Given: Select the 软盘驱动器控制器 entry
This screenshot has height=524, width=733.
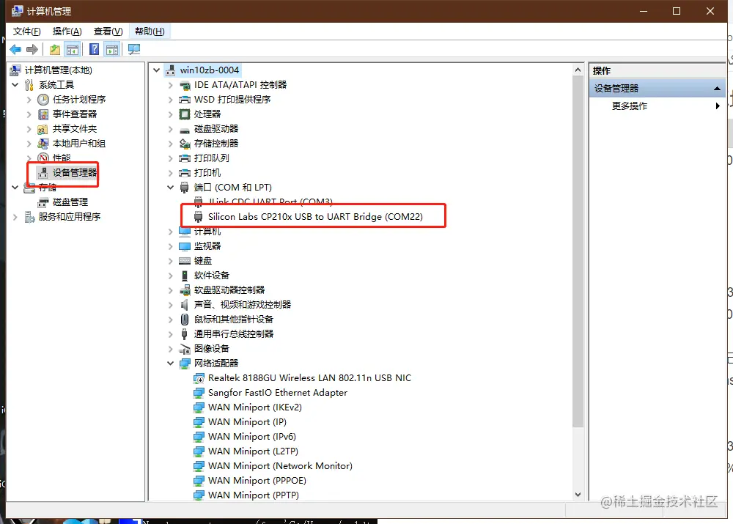Looking at the screenshot, I should pyautogui.click(x=229, y=290).
